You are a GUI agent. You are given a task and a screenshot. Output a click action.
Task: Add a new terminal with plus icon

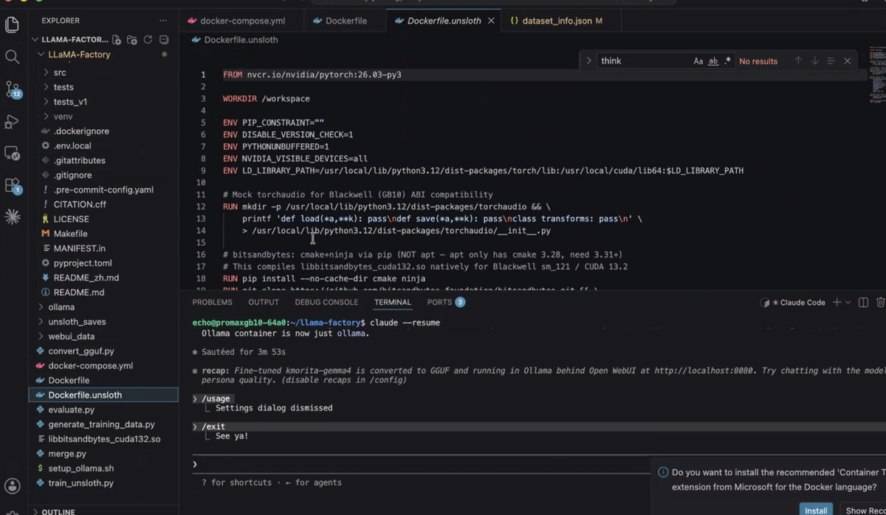[x=837, y=303]
